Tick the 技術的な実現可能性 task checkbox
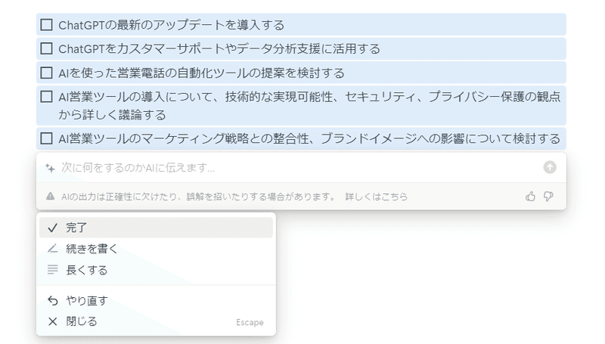This screenshot has height=344, width=605. [47, 97]
